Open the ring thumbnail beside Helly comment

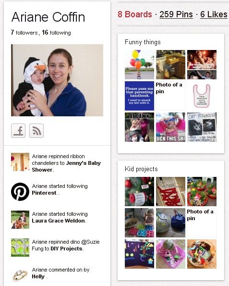coord(20,275)
